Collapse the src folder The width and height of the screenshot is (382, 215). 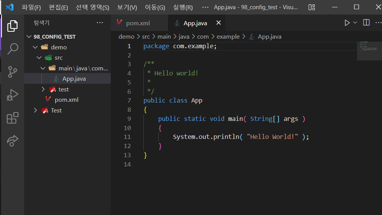(39, 58)
